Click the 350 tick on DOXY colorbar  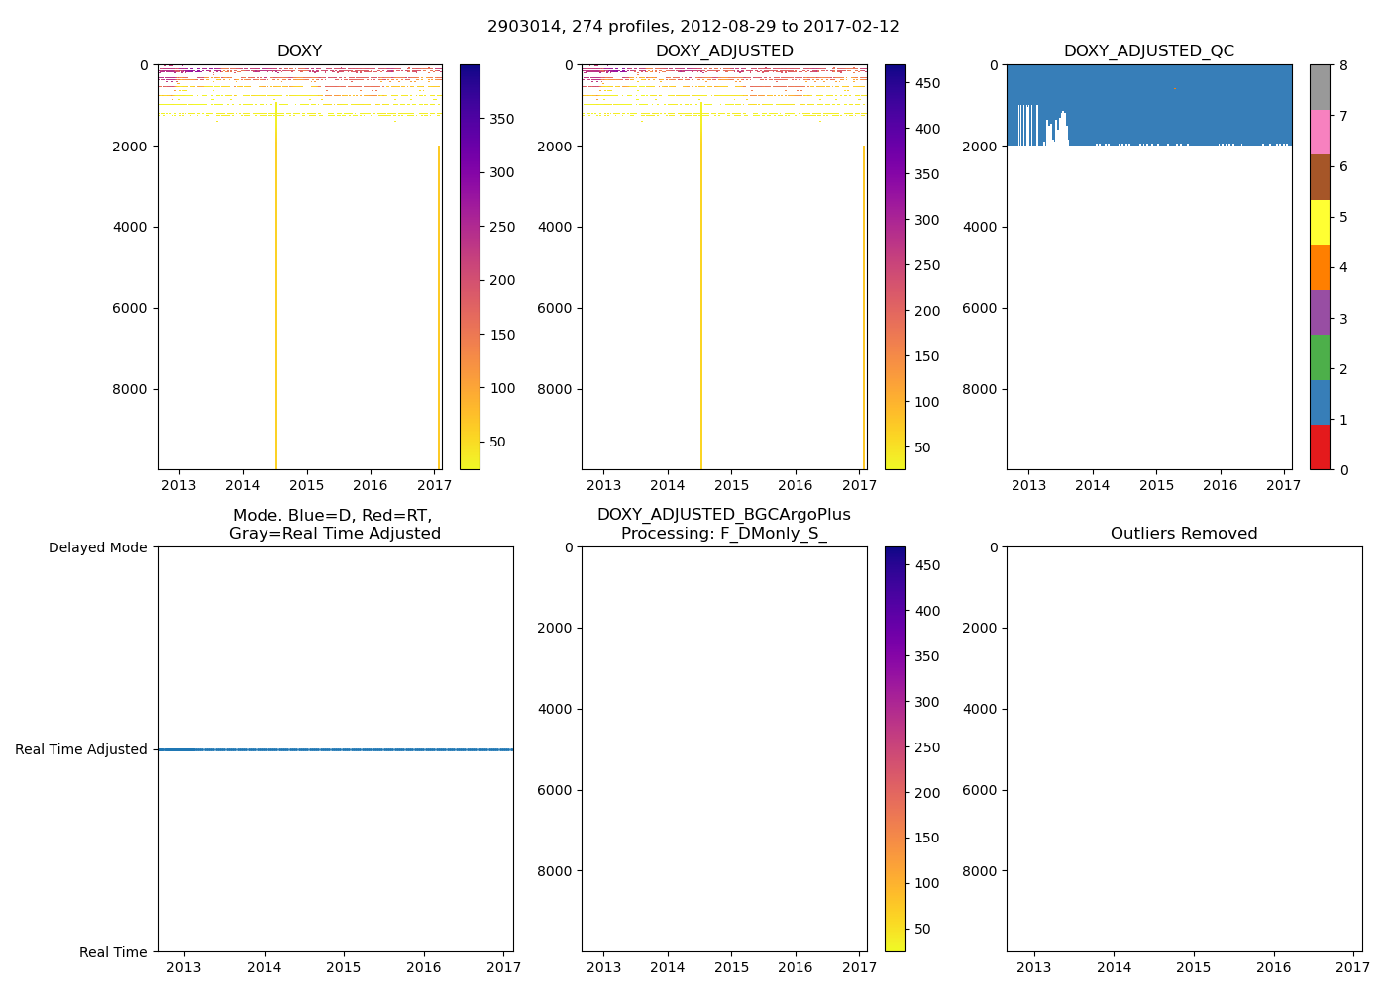coord(502,119)
